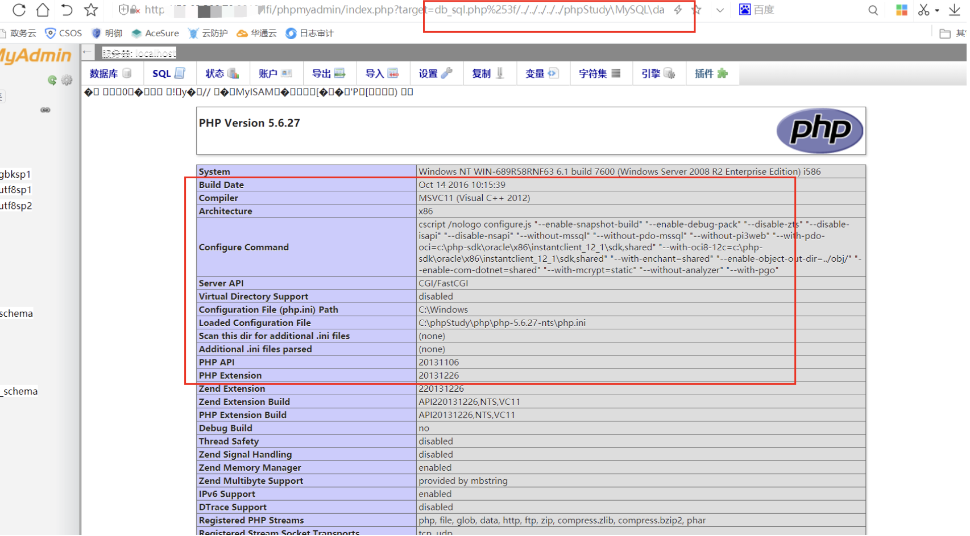Click the chain link icon in sidebar
The width and height of the screenshot is (970, 536).
45,110
